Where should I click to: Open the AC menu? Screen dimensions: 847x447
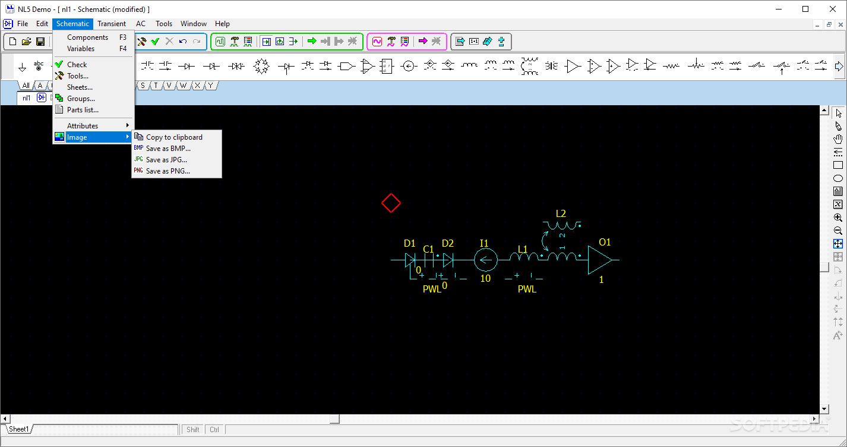[x=141, y=24]
